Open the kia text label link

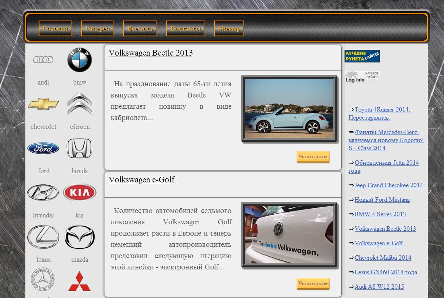click(80, 215)
